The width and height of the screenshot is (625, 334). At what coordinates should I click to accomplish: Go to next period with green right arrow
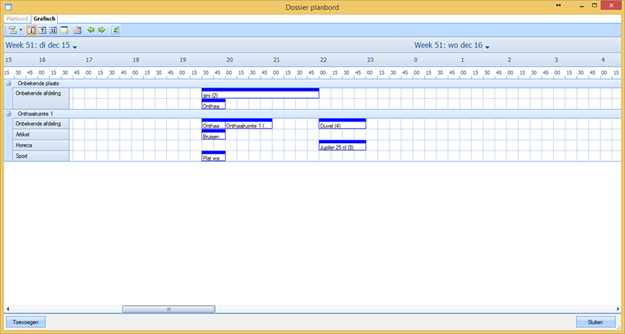click(102, 30)
